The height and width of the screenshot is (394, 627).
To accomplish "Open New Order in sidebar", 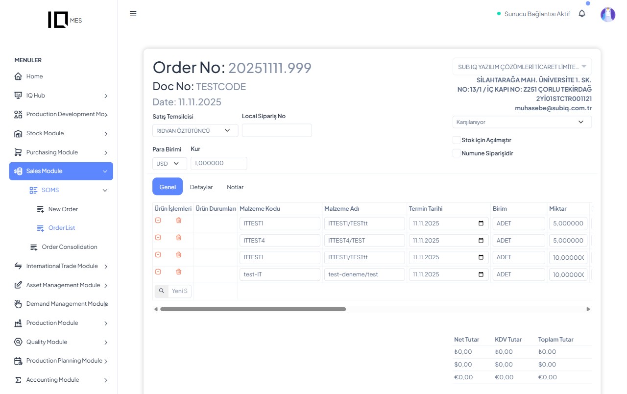I will (63, 209).
